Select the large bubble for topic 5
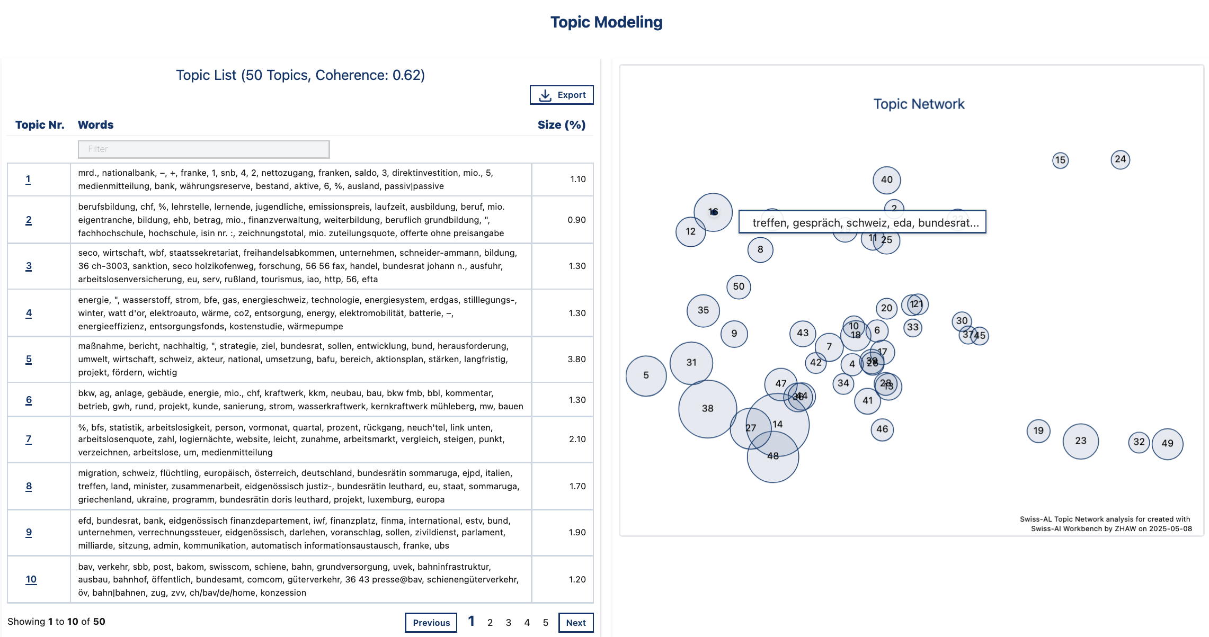This screenshot has width=1209, height=637. click(646, 375)
